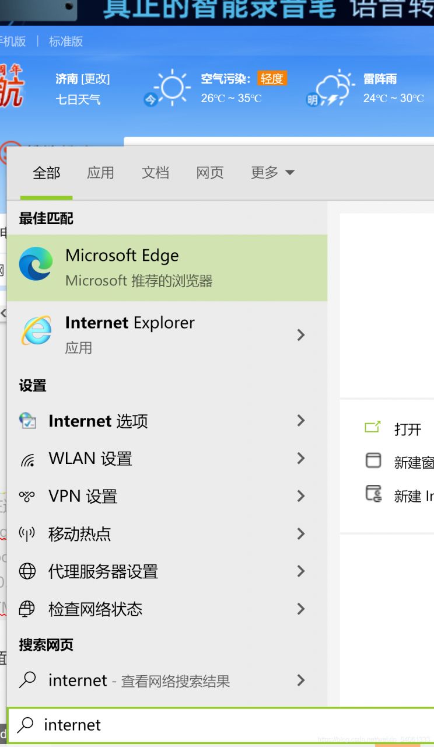
Task: Click magnifier icon beside internet web result
Action: [x=27, y=680]
